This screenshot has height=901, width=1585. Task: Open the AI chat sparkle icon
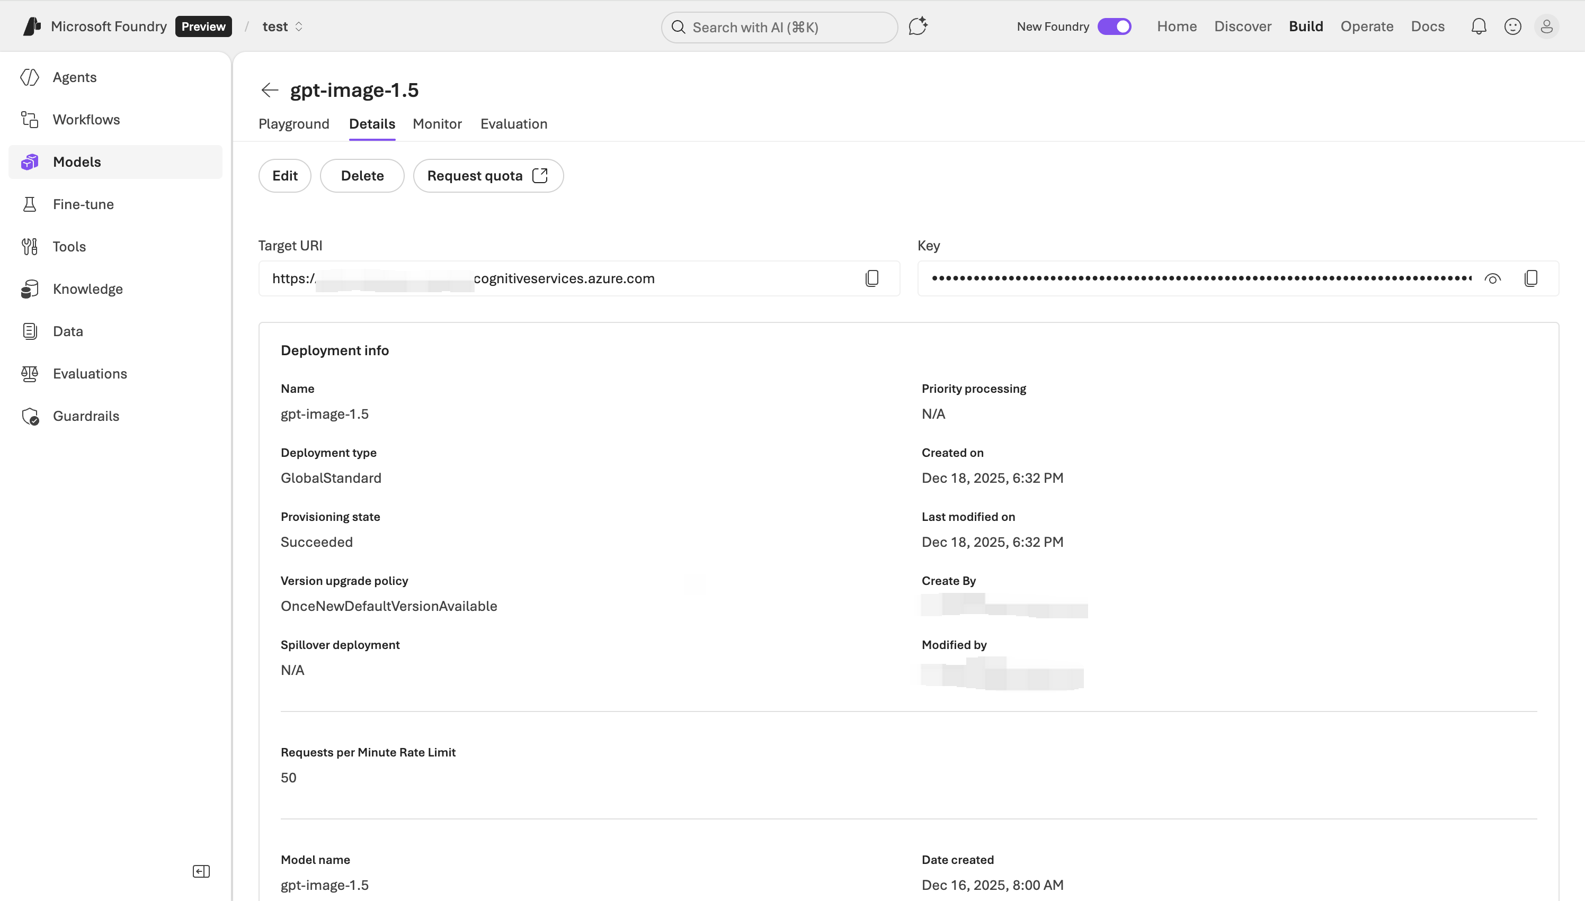pos(918,26)
